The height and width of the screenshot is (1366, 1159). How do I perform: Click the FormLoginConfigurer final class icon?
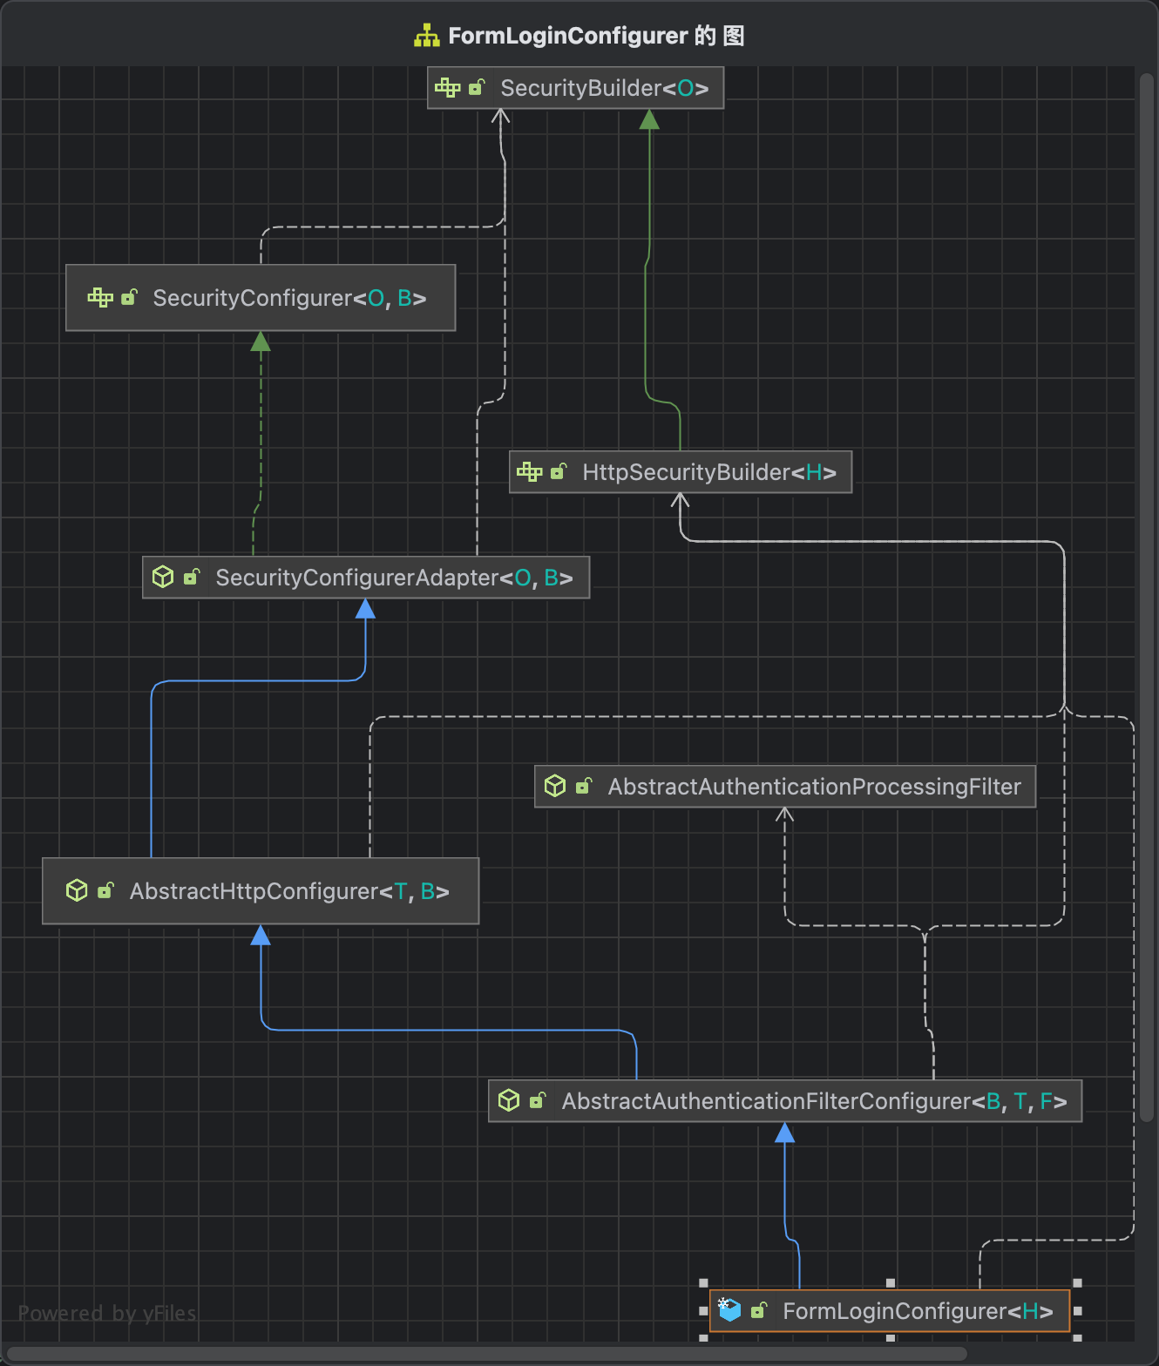tap(729, 1309)
